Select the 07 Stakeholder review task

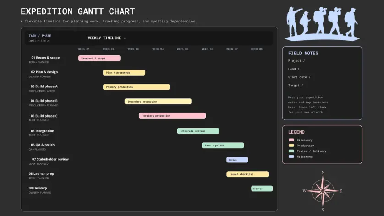click(50, 159)
